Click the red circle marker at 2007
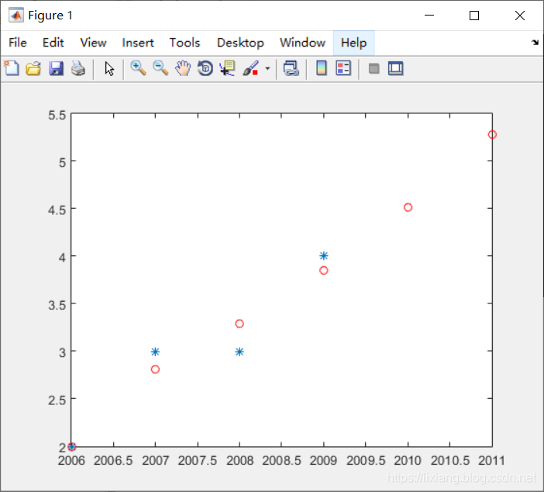Viewport: 544px width, 492px height. (155, 369)
